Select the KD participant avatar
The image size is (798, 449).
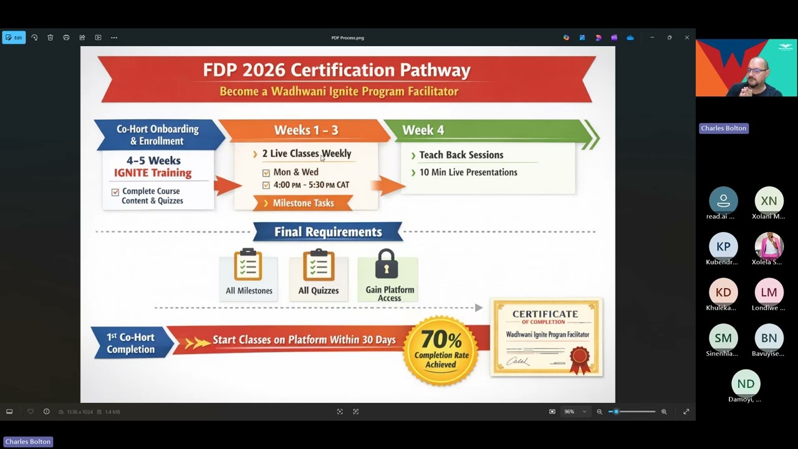pos(723,292)
